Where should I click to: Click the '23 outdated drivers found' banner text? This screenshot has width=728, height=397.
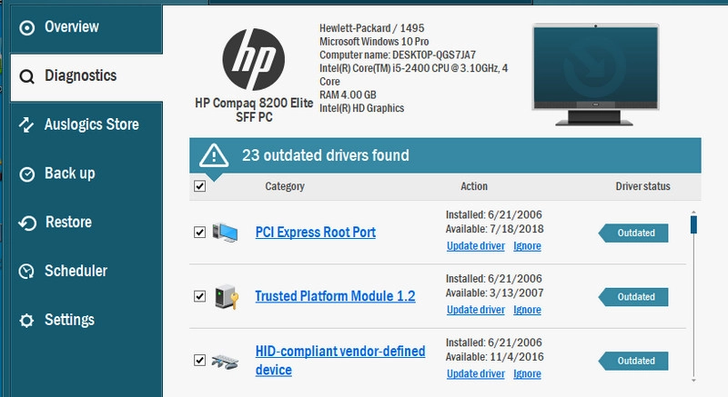pos(326,155)
